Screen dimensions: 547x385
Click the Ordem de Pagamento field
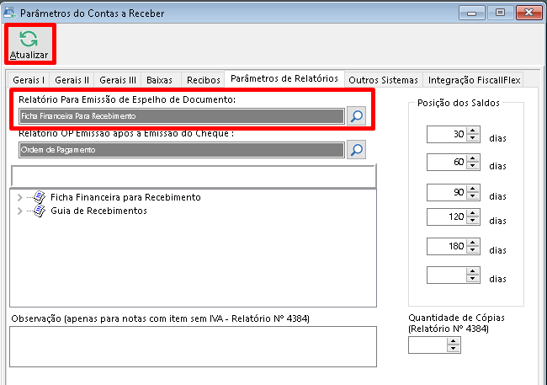(182, 150)
